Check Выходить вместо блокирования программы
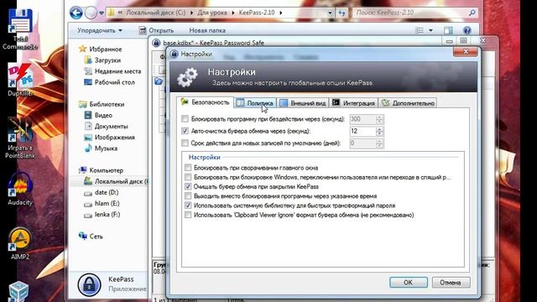 (188, 195)
